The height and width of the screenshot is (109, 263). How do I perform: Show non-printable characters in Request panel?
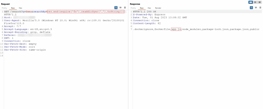(x=120, y=8)
